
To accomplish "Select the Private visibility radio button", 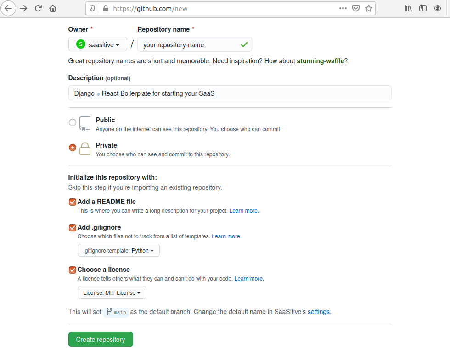I will [x=73, y=148].
